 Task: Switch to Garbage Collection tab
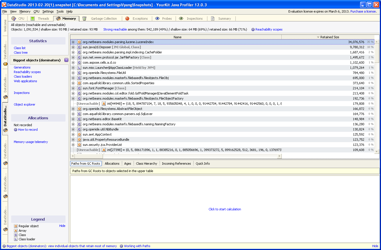click(100, 19)
